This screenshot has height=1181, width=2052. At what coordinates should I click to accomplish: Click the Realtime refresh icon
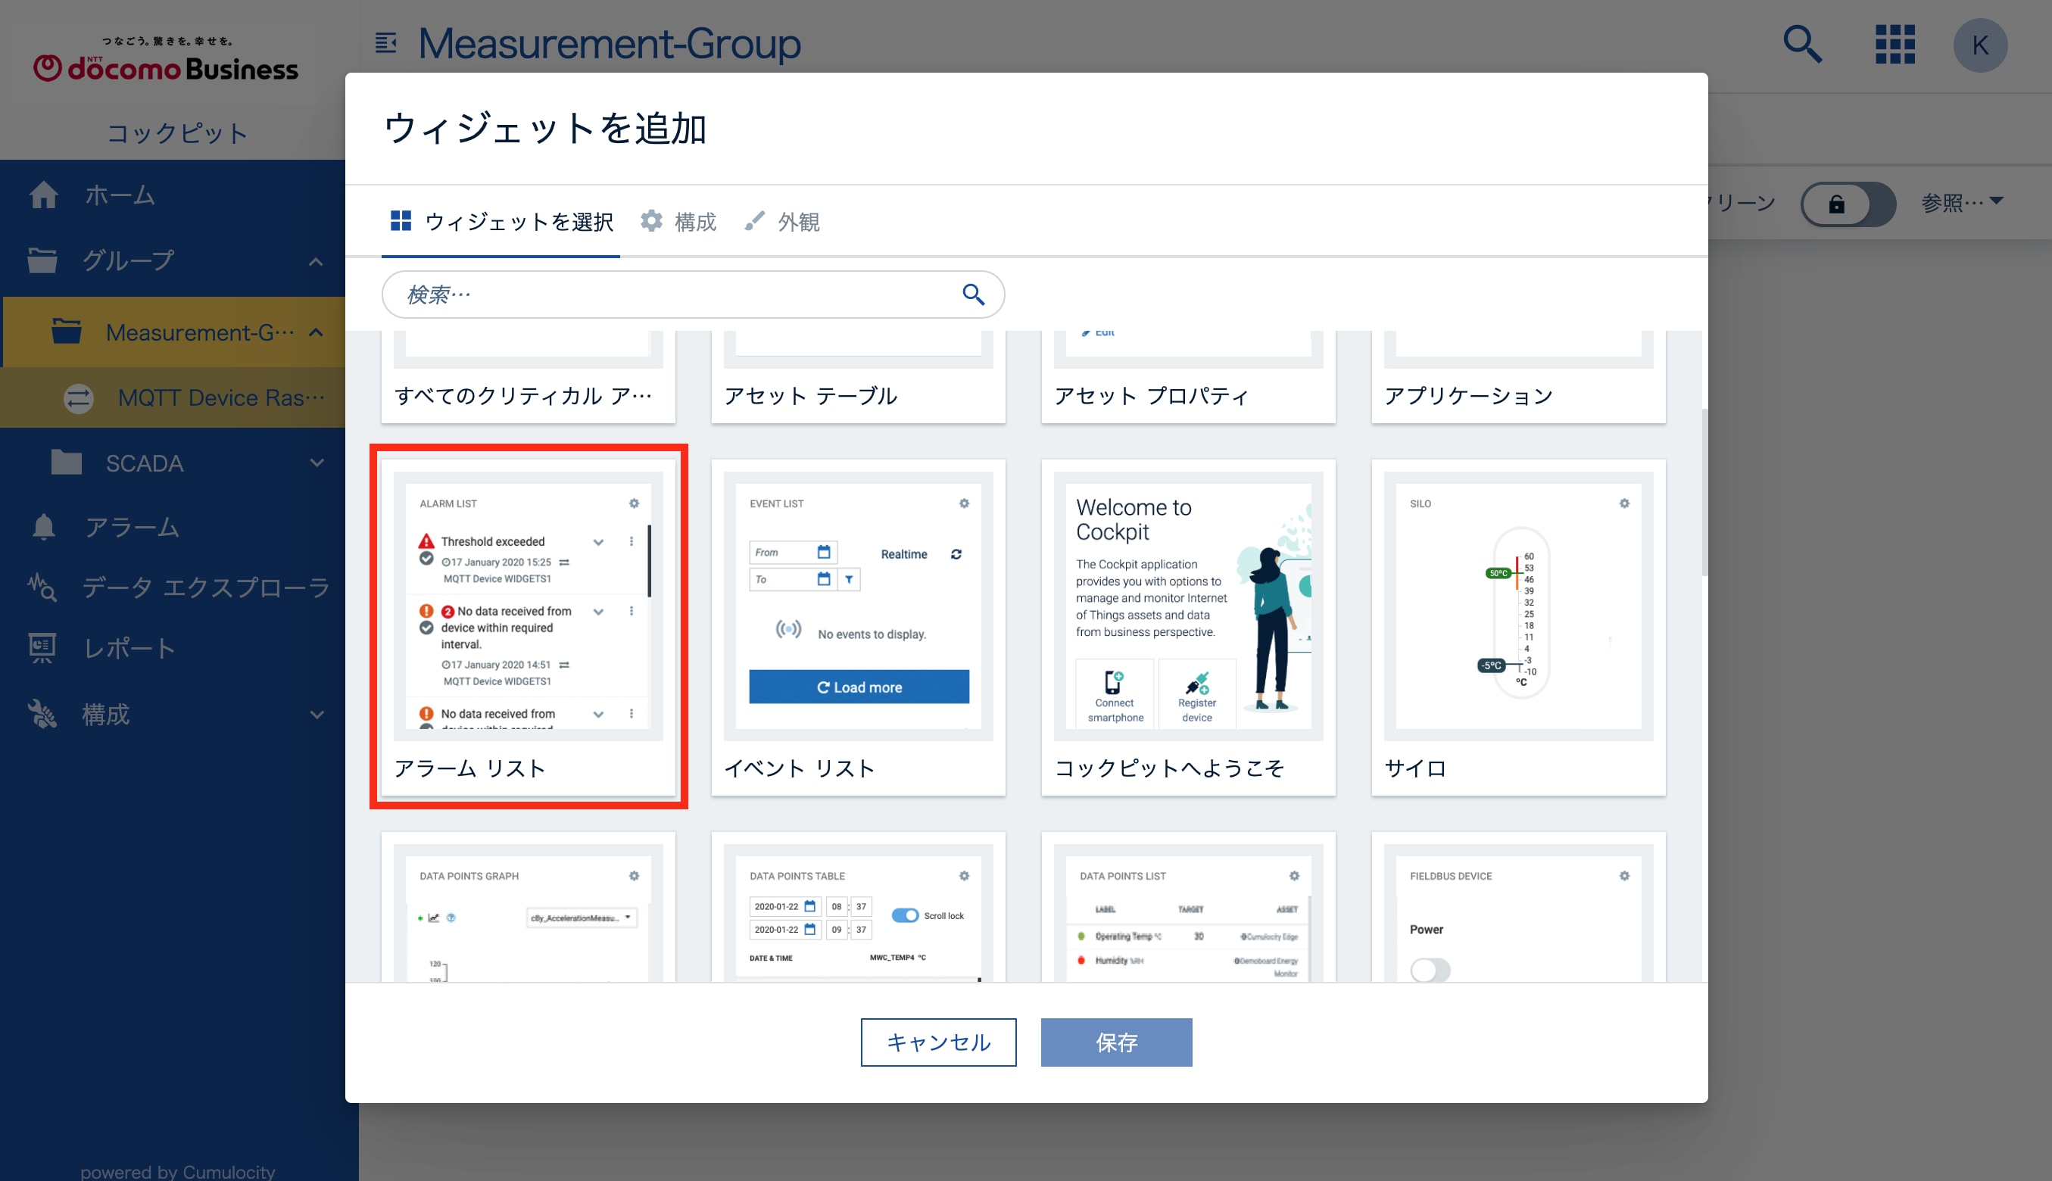click(956, 554)
